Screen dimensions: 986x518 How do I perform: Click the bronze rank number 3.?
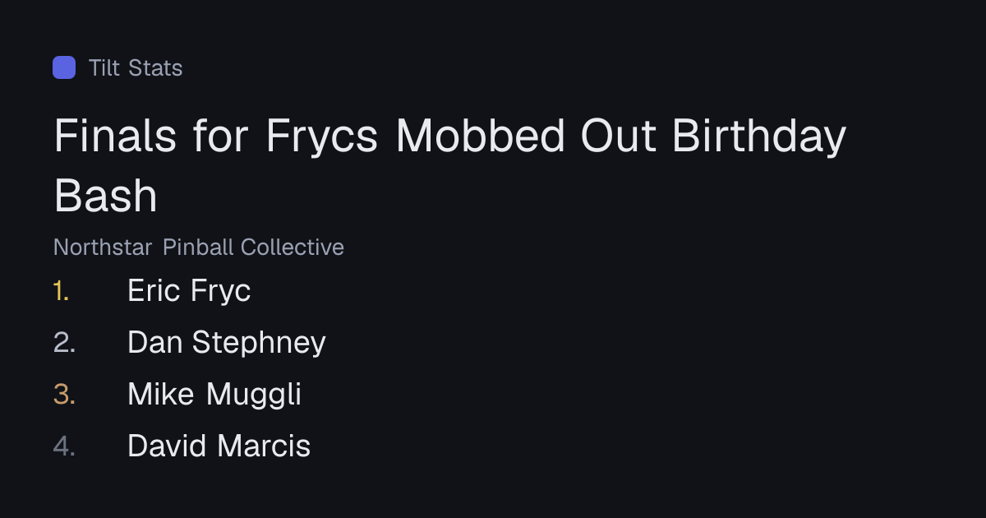click(64, 395)
